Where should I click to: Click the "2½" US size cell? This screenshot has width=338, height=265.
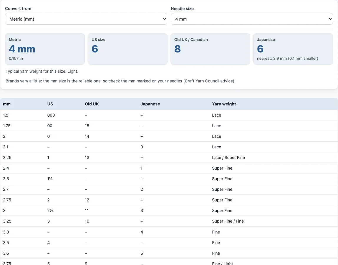pos(50,211)
